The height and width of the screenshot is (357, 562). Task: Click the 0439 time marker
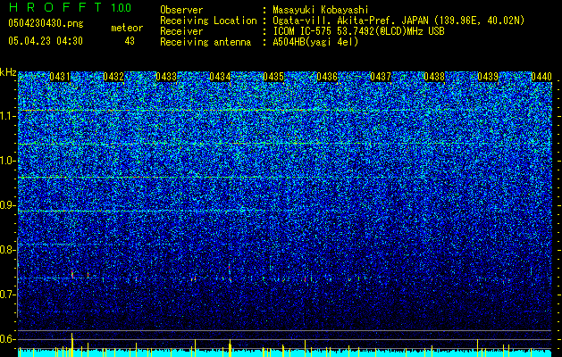point(488,77)
